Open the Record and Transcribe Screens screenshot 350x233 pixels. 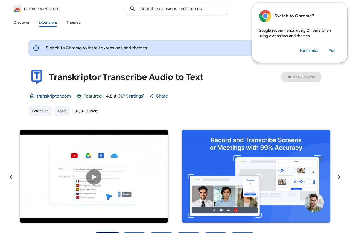coord(256,176)
